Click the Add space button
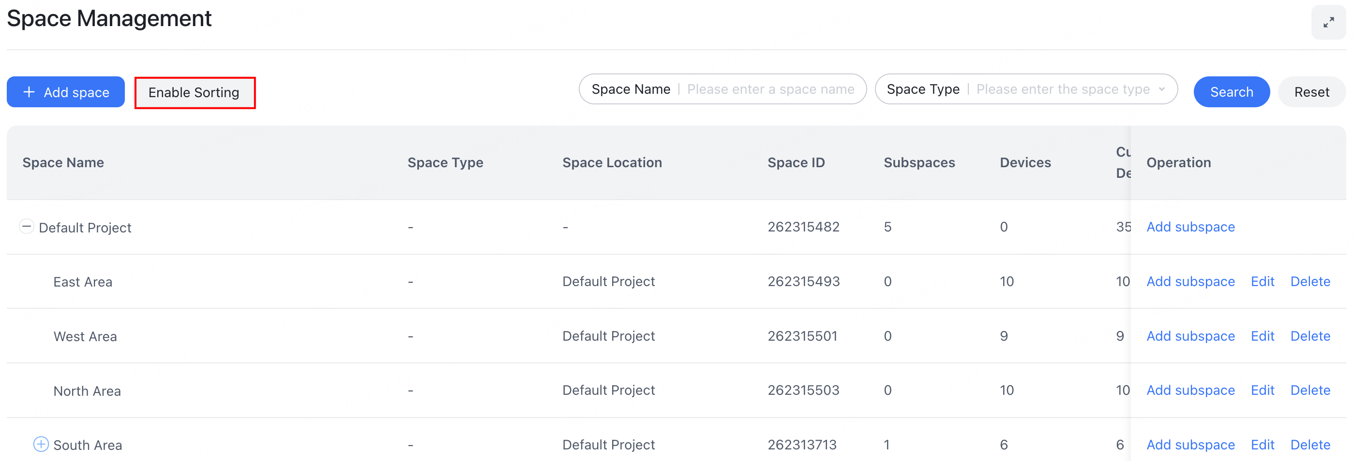1354x461 pixels. tap(65, 92)
